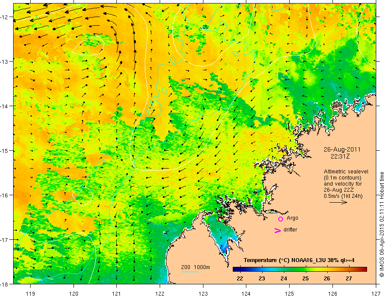Click the '(0.1m contours)' text
The height and width of the screenshot is (297, 385).
pyautogui.click(x=343, y=178)
